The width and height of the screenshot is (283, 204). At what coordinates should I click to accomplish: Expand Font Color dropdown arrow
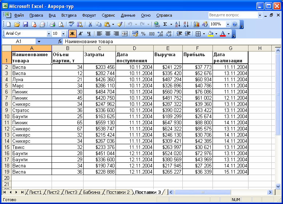click(229, 34)
